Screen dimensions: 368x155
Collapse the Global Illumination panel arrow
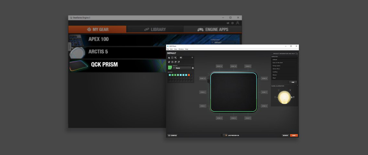[297, 86]
